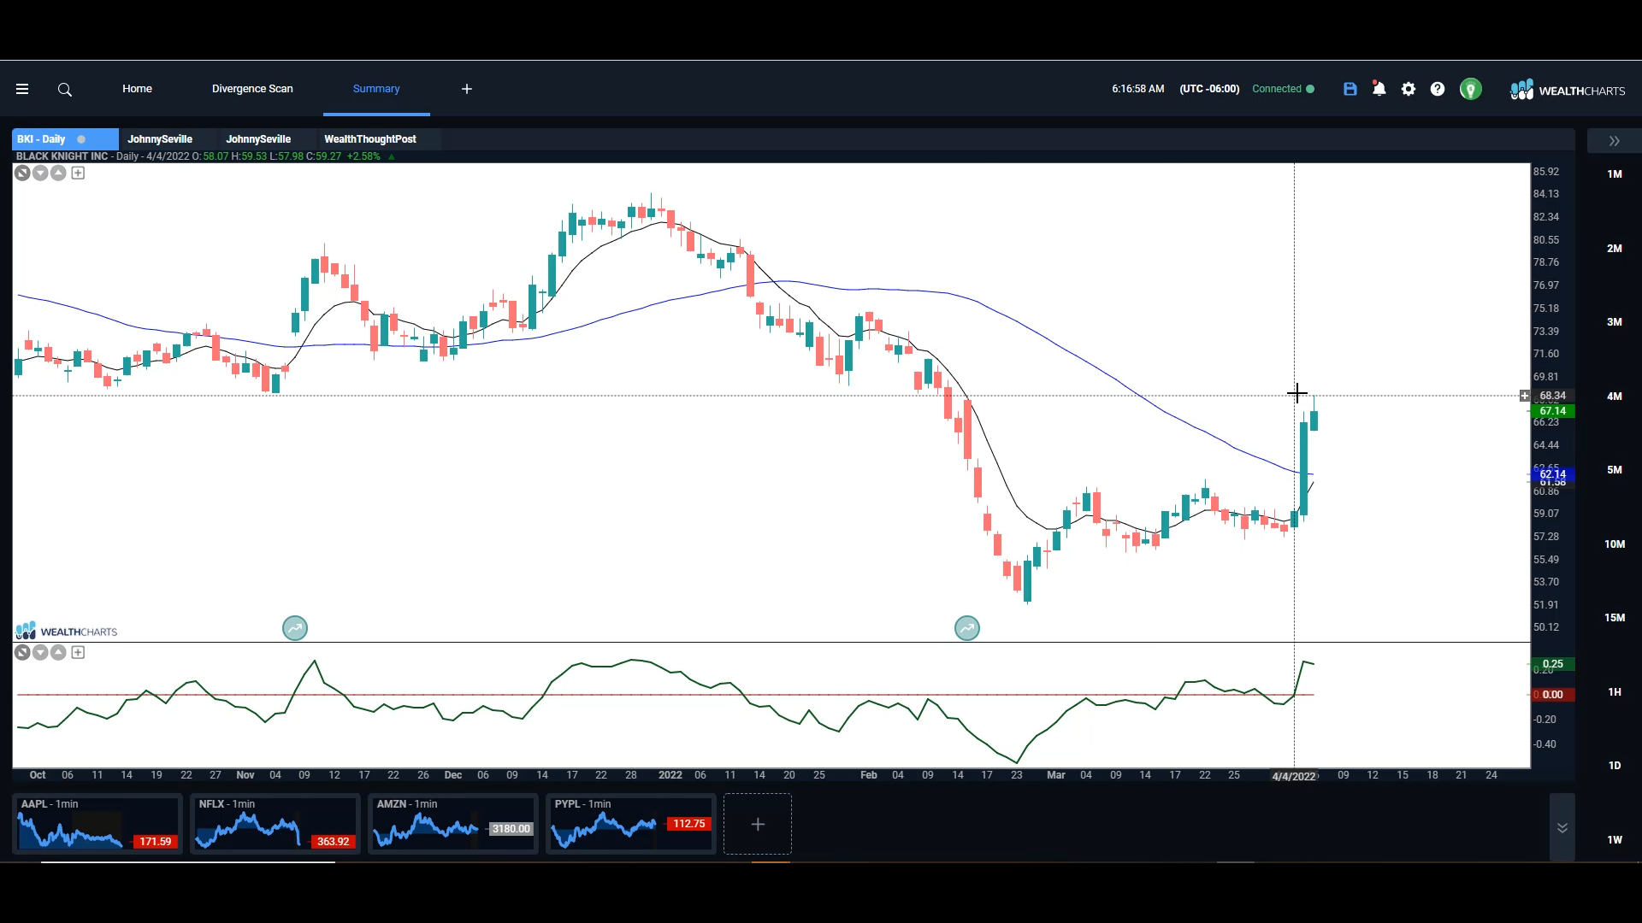Maximize price pane with plus box
Image resolution: width=1642 pixels, height=923 pixels.
pyautogui.click(x=78, y=173)
